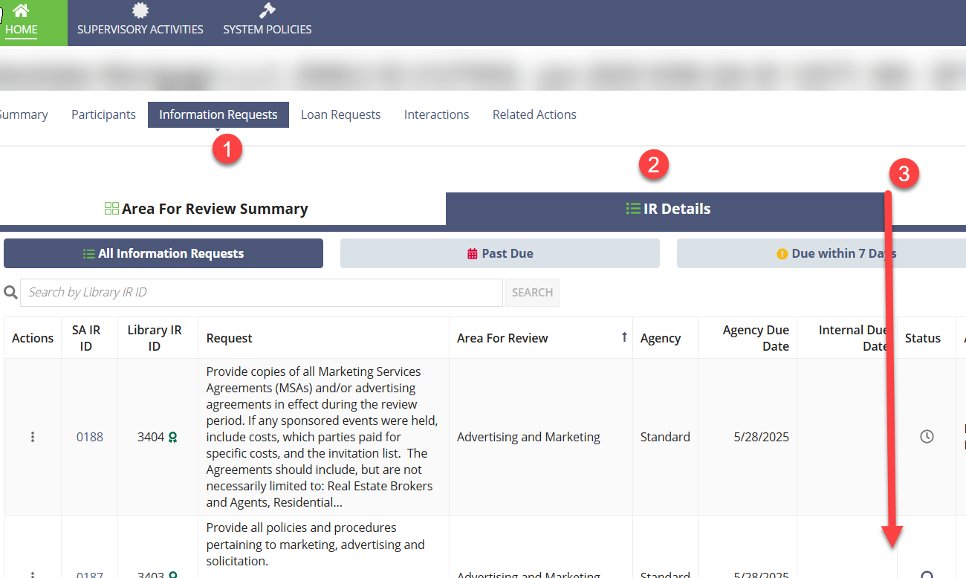Select the Information Requests tab
The width and height of the screenshot is (966, 578).
(218, 114)
